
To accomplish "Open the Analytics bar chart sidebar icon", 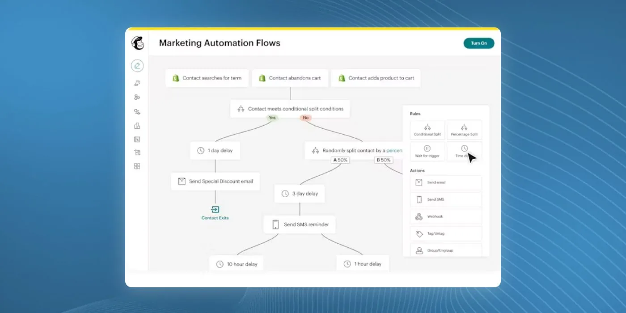I will 137,126.
